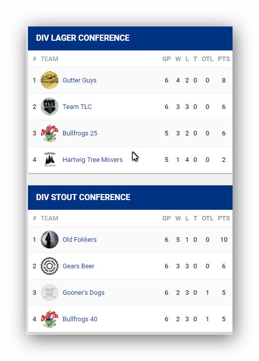Open the Bullfrogs 25 frog logo
Screen dimensions: 259x361
49,133
